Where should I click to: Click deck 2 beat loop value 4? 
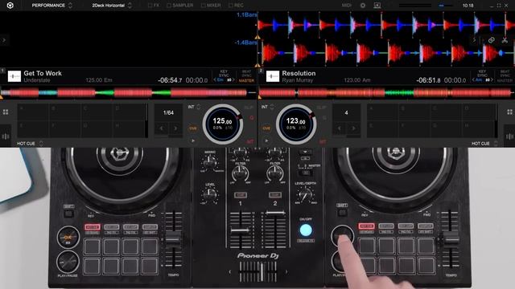346,112
